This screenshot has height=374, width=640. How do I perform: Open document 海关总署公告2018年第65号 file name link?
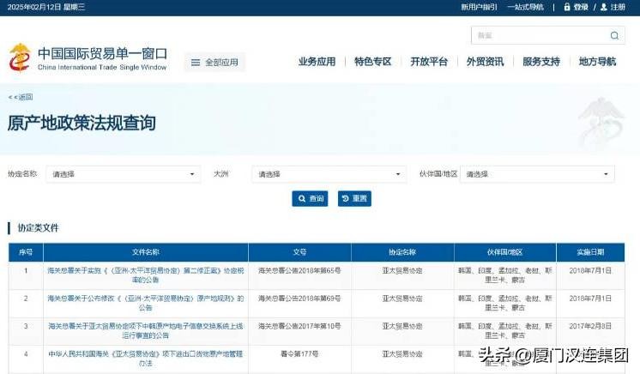pyautogui.click(x=146, y=274)
